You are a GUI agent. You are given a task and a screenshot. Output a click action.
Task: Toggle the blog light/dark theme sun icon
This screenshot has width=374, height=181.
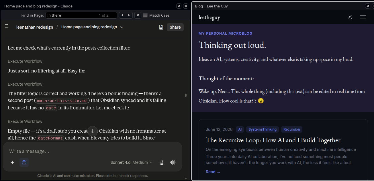[350, 17]
